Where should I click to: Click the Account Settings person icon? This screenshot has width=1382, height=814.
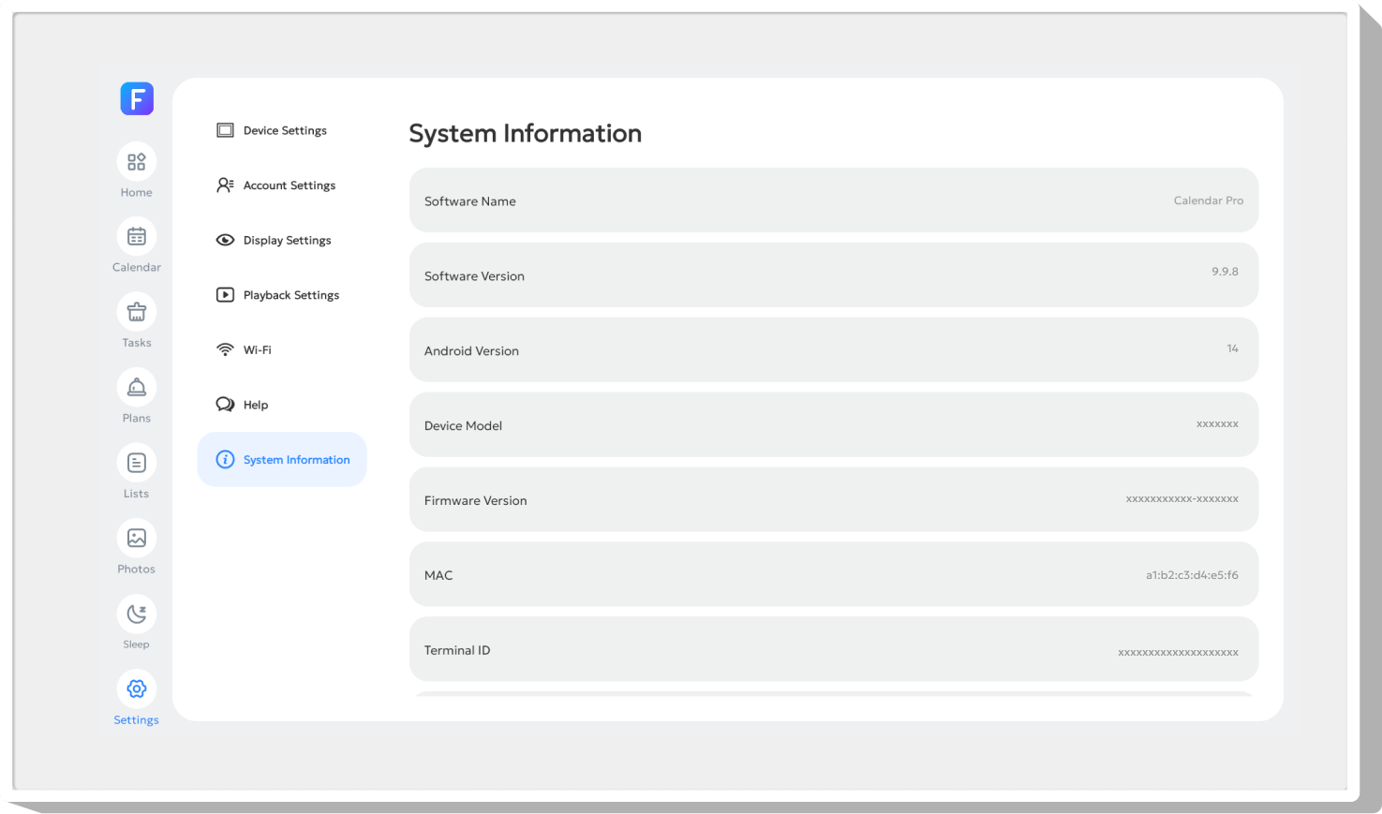coord(225,185)
